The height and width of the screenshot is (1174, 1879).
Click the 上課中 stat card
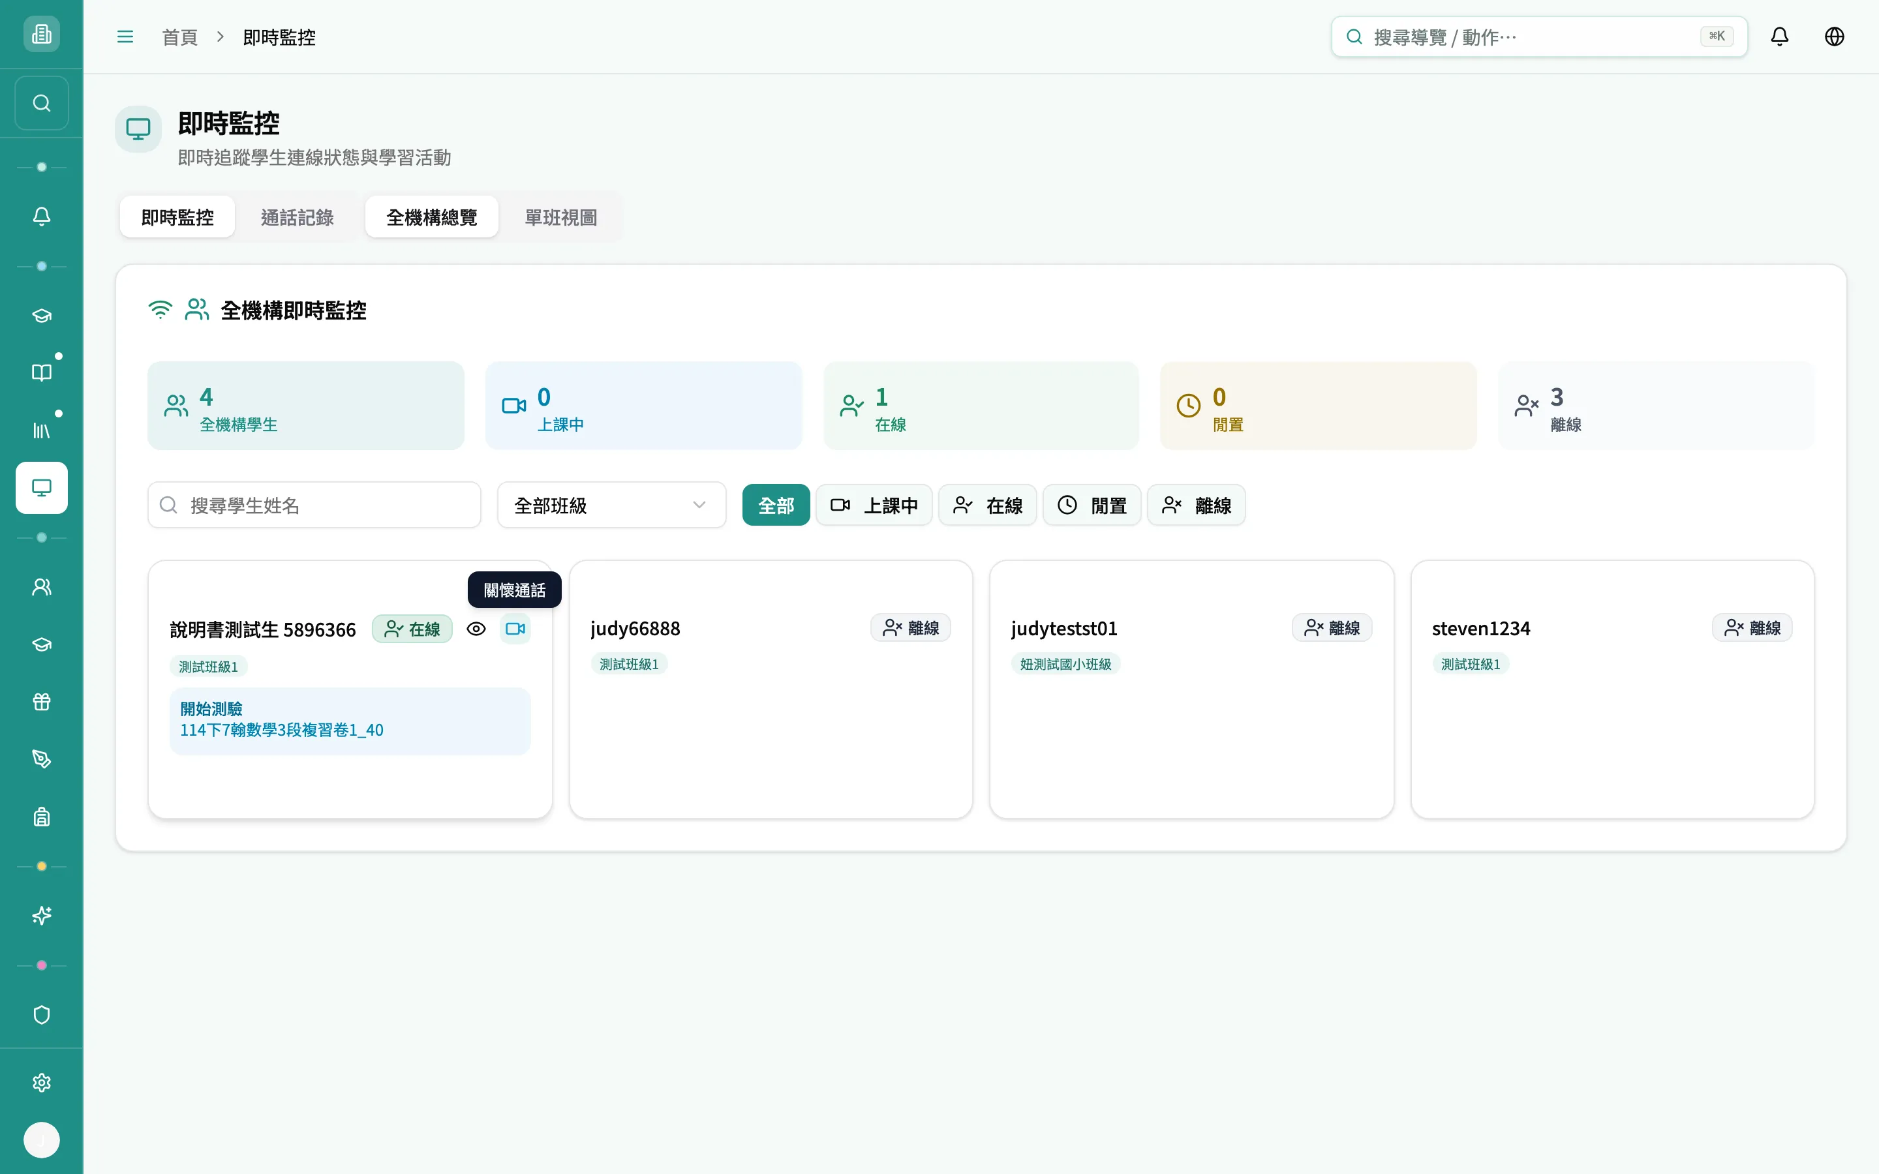tap(644, 405)
